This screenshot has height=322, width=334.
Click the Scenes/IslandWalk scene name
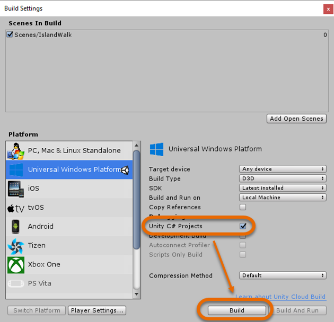click(43, 35)
